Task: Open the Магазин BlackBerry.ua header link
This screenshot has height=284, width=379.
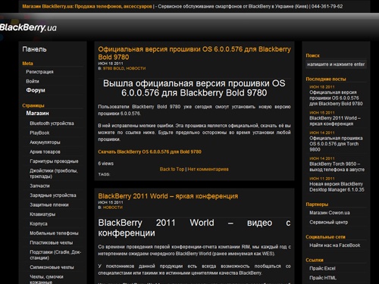Action: tap(87, 6)
